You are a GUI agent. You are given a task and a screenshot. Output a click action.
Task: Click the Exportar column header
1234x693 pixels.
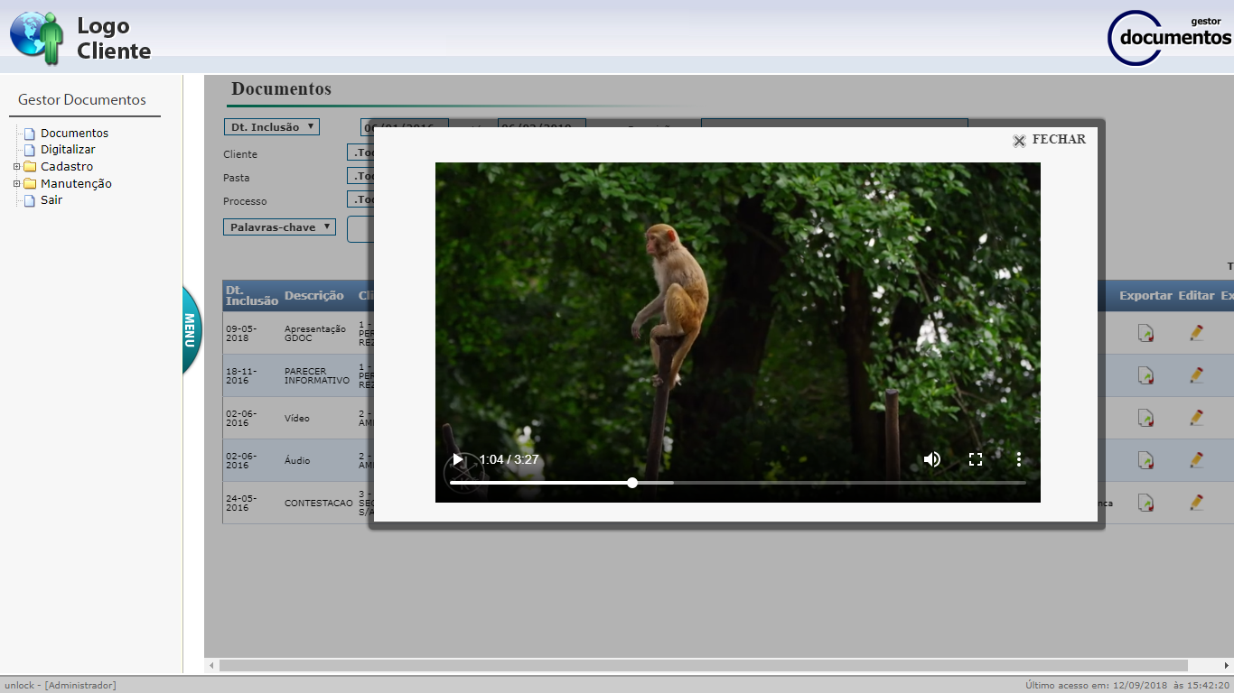tap(1145, 295)
